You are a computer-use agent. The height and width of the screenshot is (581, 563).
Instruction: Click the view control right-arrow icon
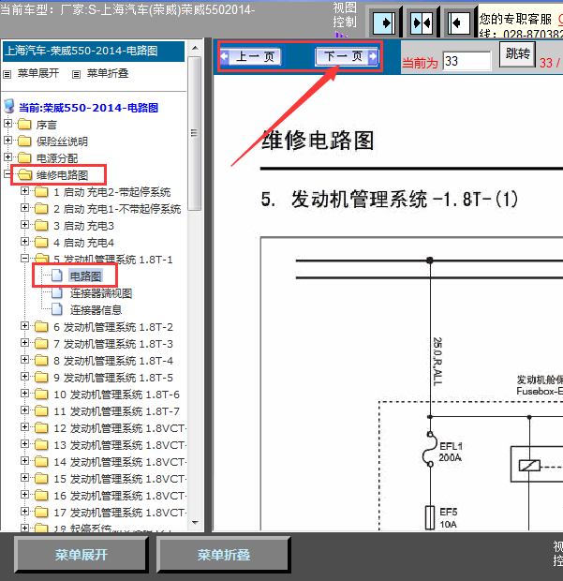[384, 23]
